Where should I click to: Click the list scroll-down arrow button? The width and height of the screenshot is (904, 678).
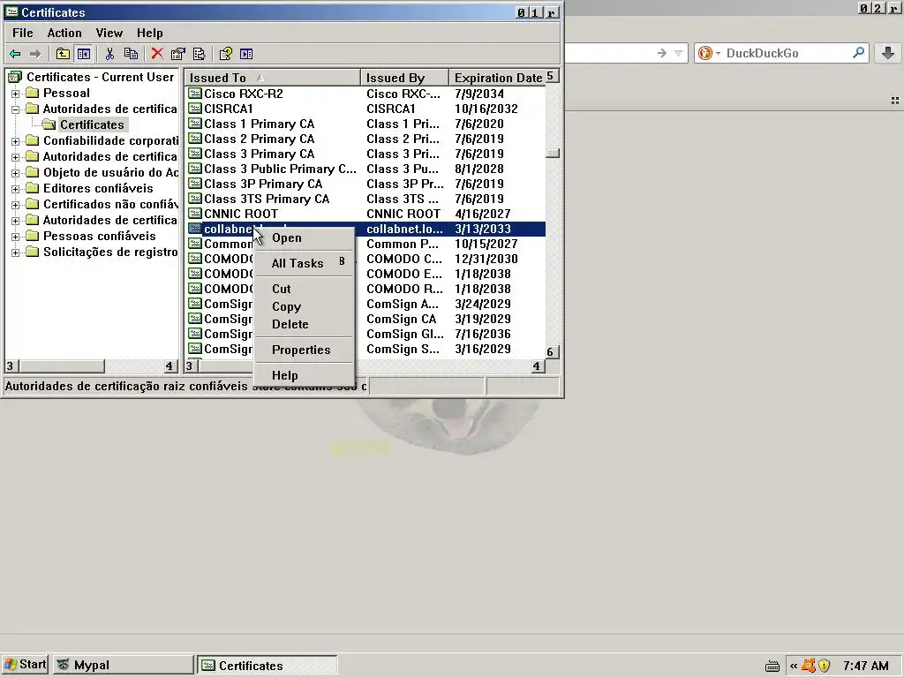(x=553, y=351)
